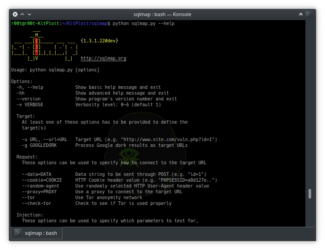Click the 'sqlmap : bash — Konsole' title

162,14
